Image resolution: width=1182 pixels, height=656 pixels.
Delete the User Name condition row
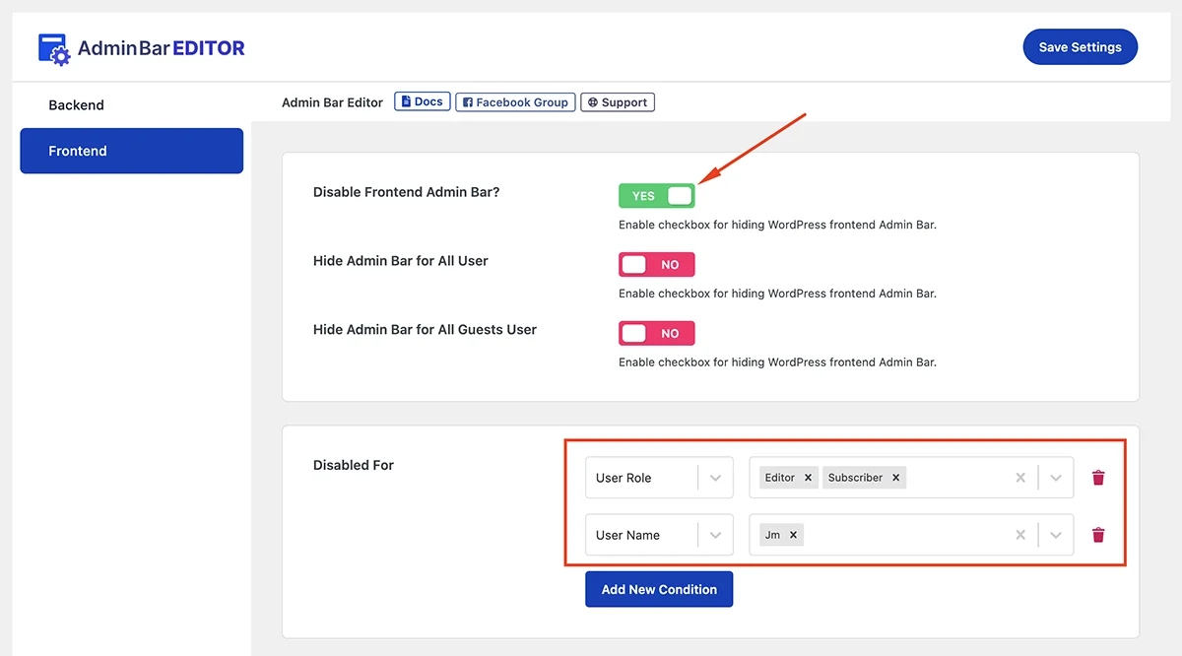click(1098, 535)
